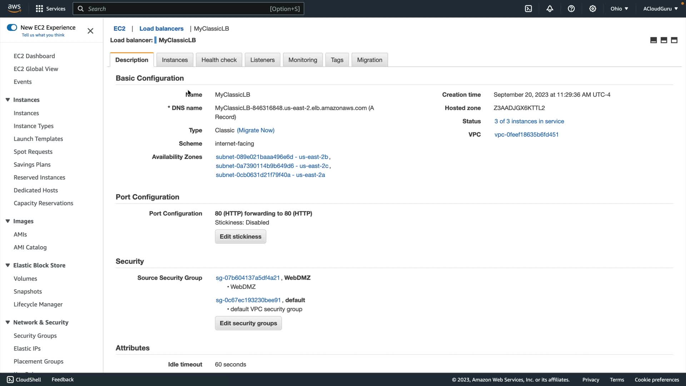Screen dimensions: 686x386
Task: Collapse the Instances sidebar section
Action: [x=8, y=100]
